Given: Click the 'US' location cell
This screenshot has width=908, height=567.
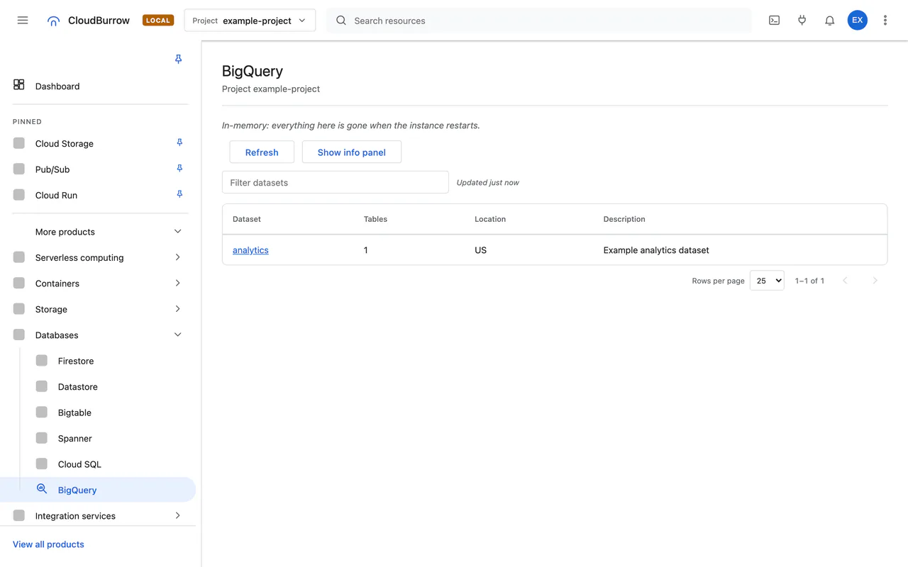Looking at the screenshot, I should [x=480, y=250].
